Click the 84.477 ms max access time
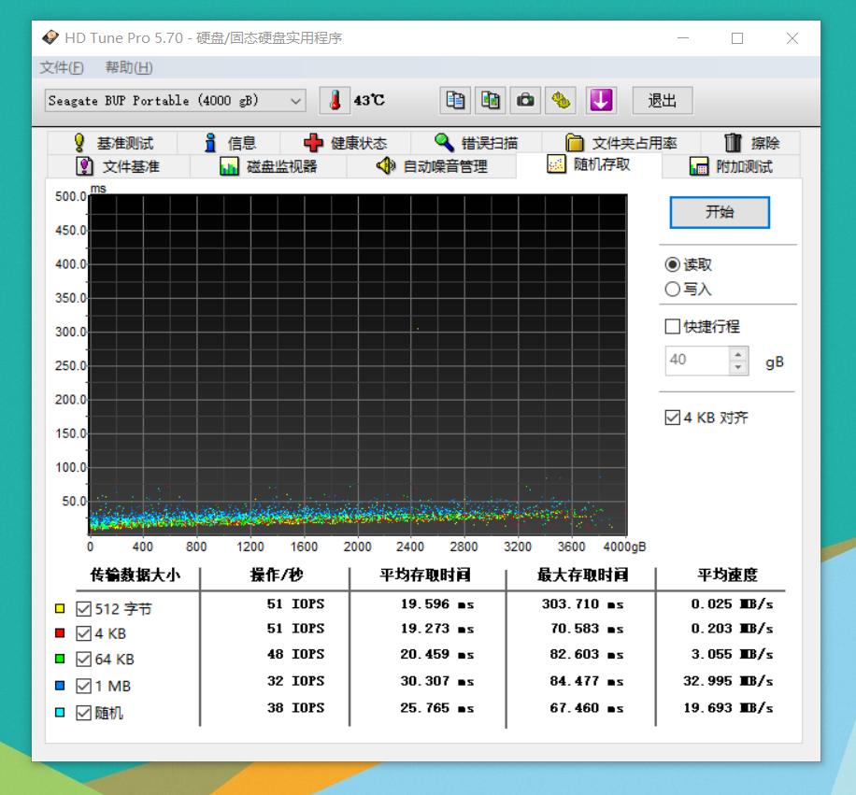This screenshot has height=795, width=856. point(586,681)
